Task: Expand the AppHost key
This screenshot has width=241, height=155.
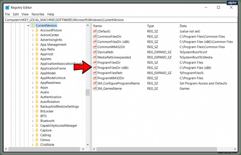Action: pos(33,54)
